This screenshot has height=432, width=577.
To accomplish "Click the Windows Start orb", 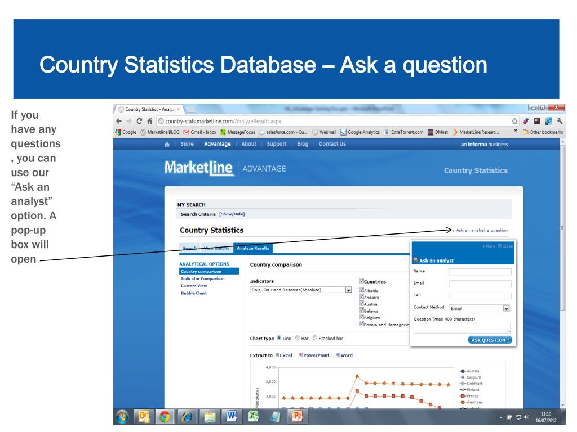I will pyautogui.click(x=122, y=417).
